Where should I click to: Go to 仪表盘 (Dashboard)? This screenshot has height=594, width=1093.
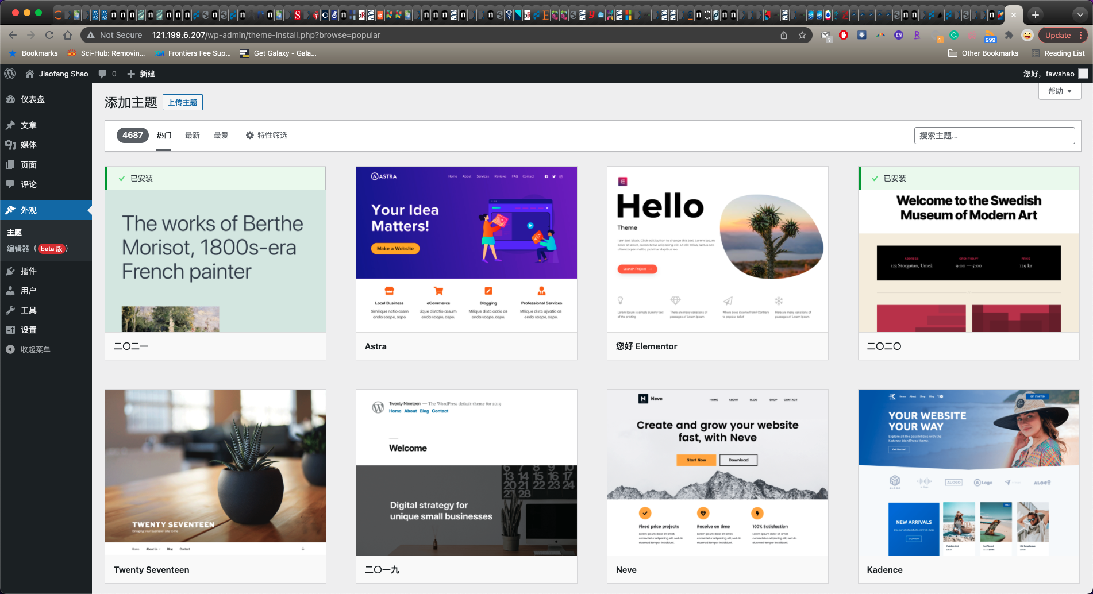click(x=29, y=99)
